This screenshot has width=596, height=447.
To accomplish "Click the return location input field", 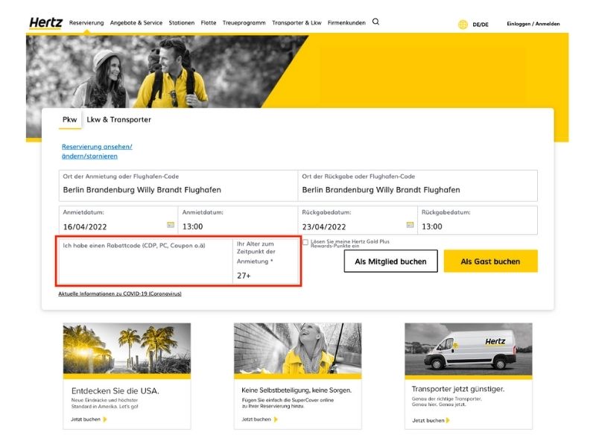I will tap(418, 186).
